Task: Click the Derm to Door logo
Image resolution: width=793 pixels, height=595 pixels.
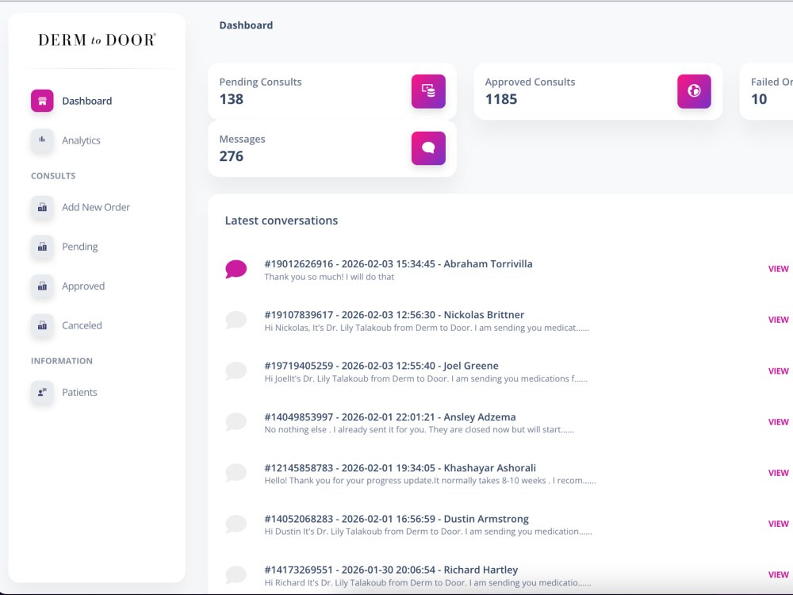Action: click(x=97, y=40)
